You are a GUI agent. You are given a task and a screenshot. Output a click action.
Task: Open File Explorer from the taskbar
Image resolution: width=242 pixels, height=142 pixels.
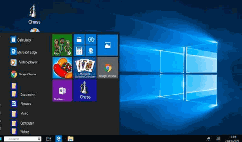coord(71,139)
